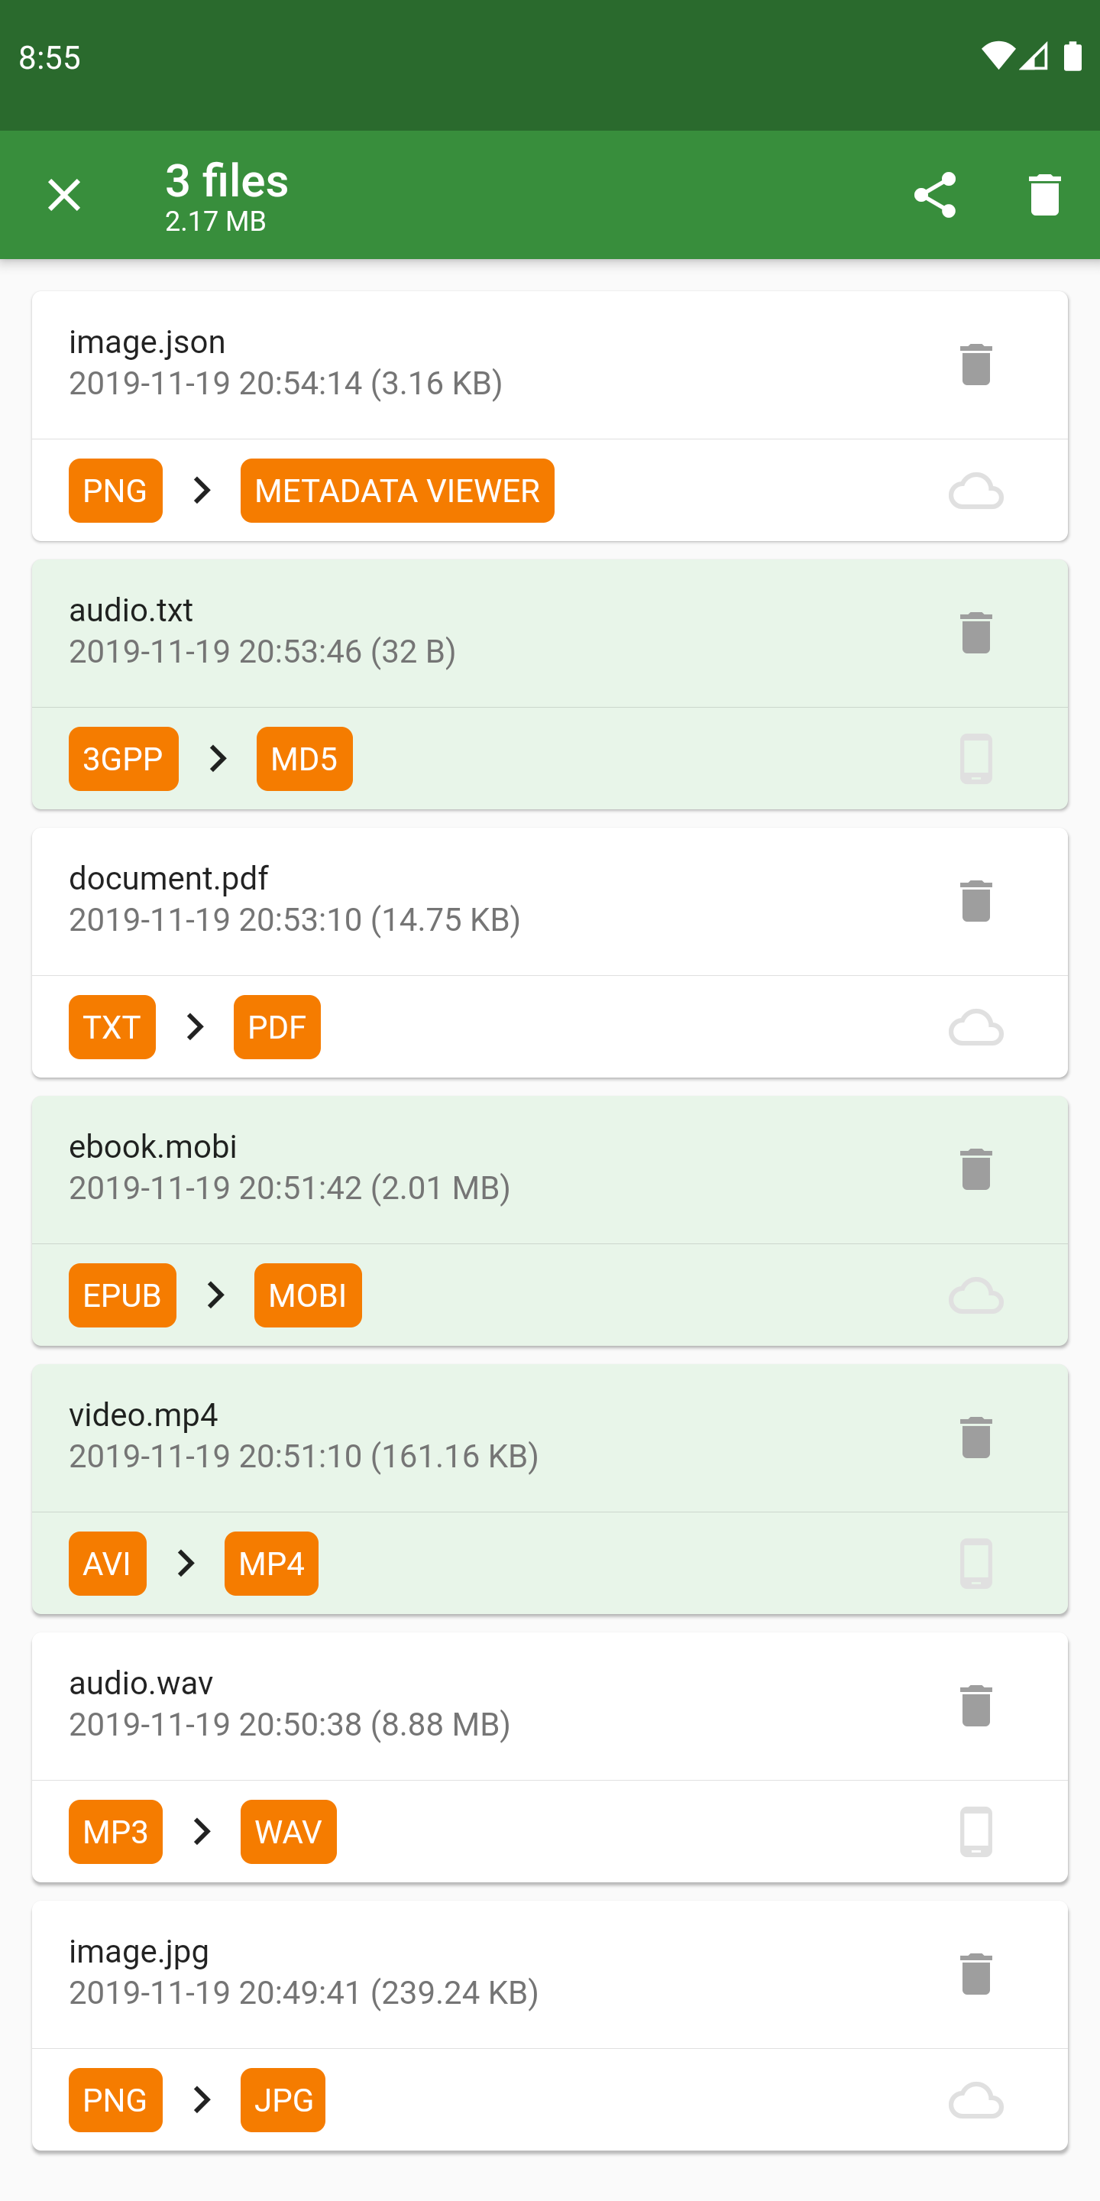Exit selection mode with the X button

point(64,194)
